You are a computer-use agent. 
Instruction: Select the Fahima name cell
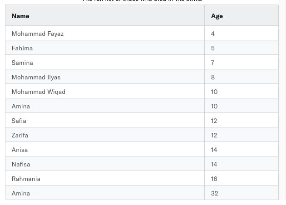click(105, 48)
